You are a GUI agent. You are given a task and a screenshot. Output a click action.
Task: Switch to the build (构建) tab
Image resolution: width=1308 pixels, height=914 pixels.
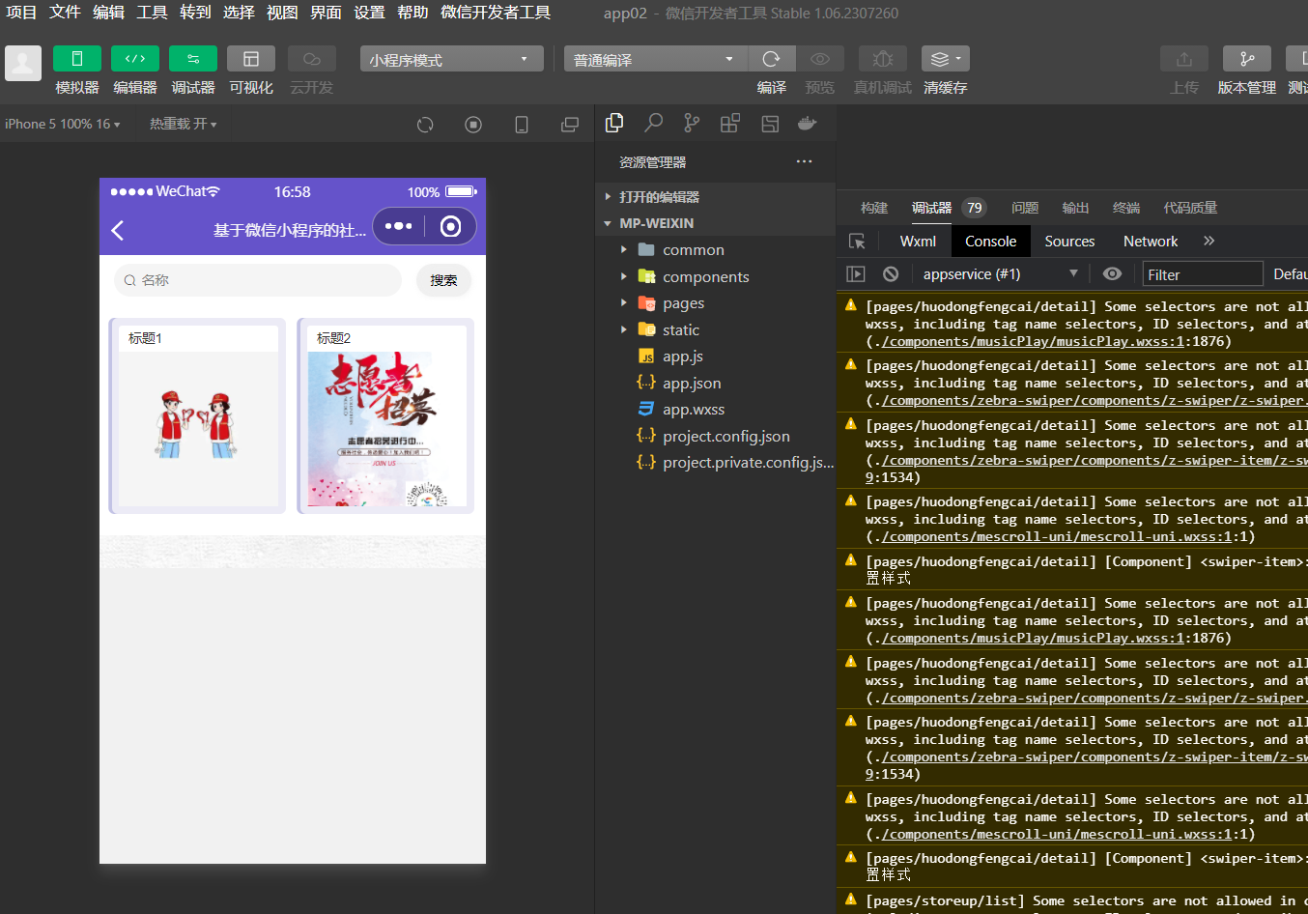pyautogui.click(x=874, y=208)
